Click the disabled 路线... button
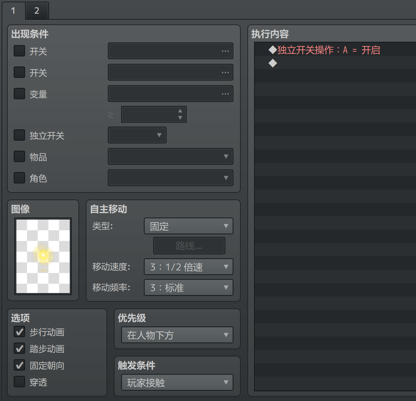Screen dimensions: 416x401 189,246
